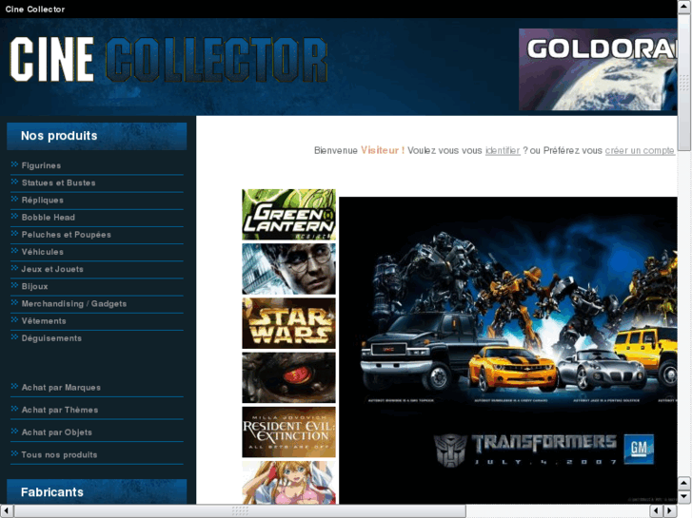Open the anime girl thumbnail
Image resolution: width=692 pixels, height=518 pixels.
coord(288,482)
